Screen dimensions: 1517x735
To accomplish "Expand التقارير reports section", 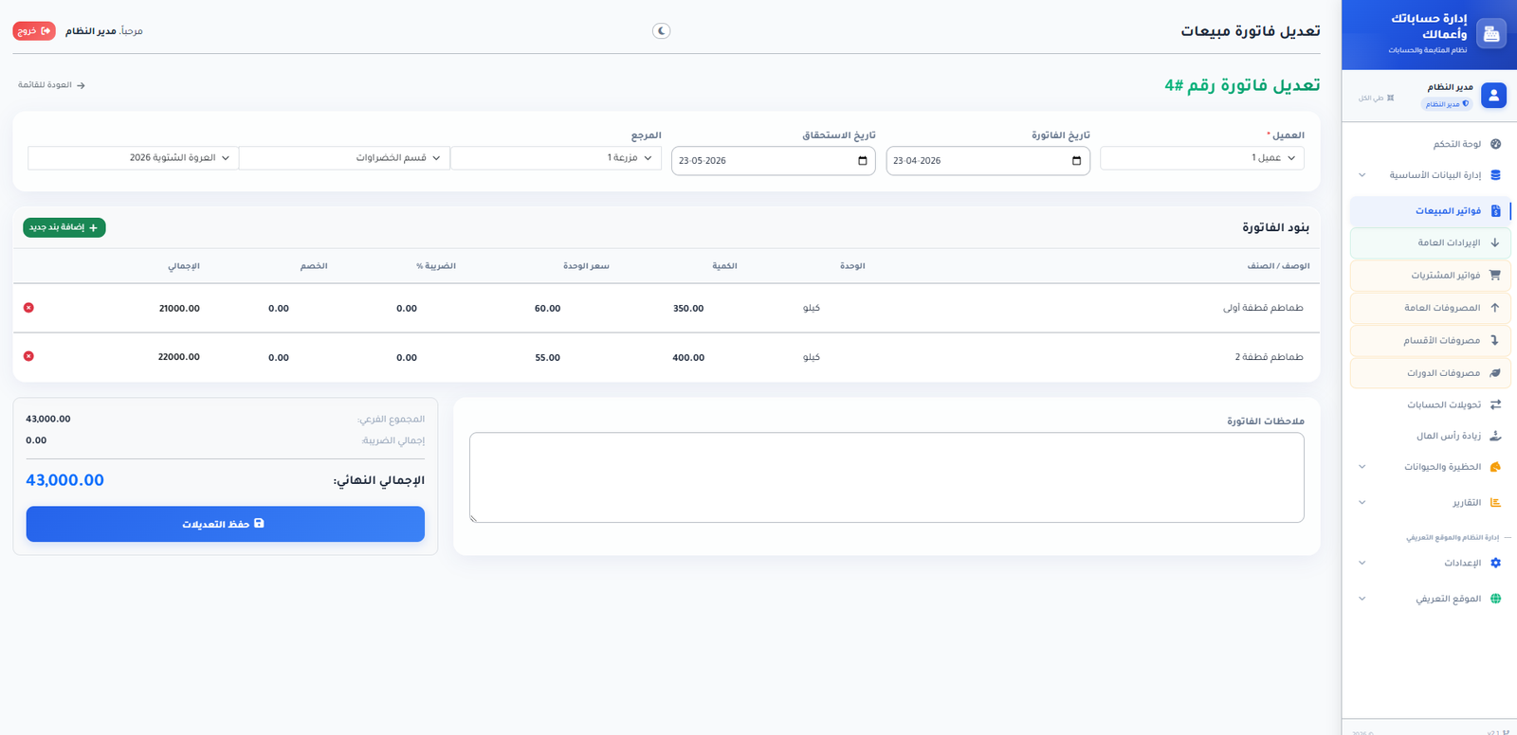I will 1430,503.
